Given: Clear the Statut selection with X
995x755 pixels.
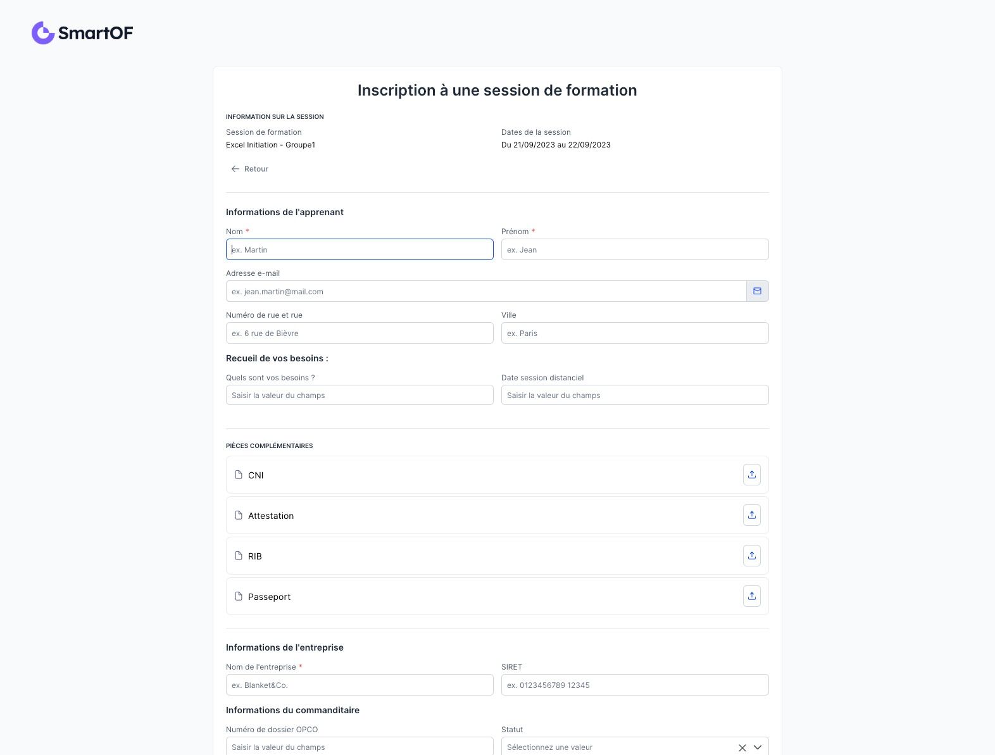Looking at the screenshot, I should 742,747.
